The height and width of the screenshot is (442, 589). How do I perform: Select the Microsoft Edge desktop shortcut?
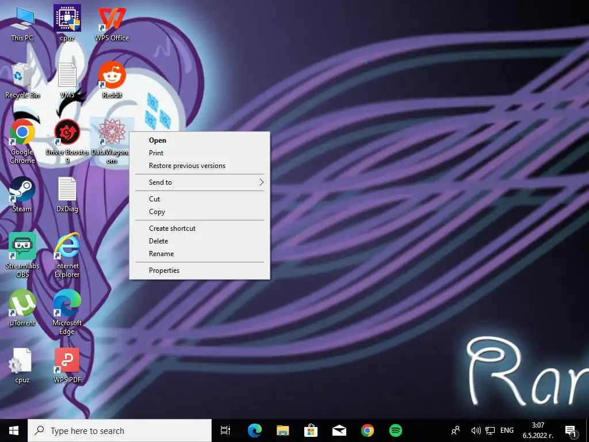pos(67,313)
